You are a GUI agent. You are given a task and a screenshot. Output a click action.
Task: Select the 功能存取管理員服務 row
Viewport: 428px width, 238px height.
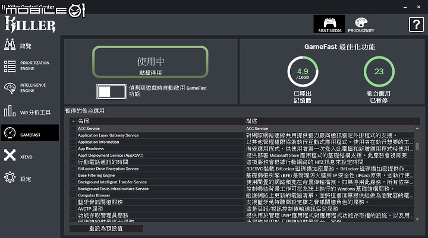(242, 215)
